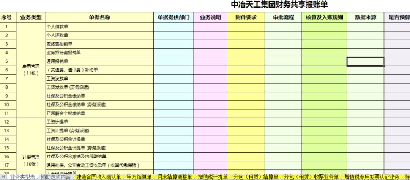Click the 社保及公积金缴纳单 cell in row 9
Screen dimensions: 410x180
point(99,96)
